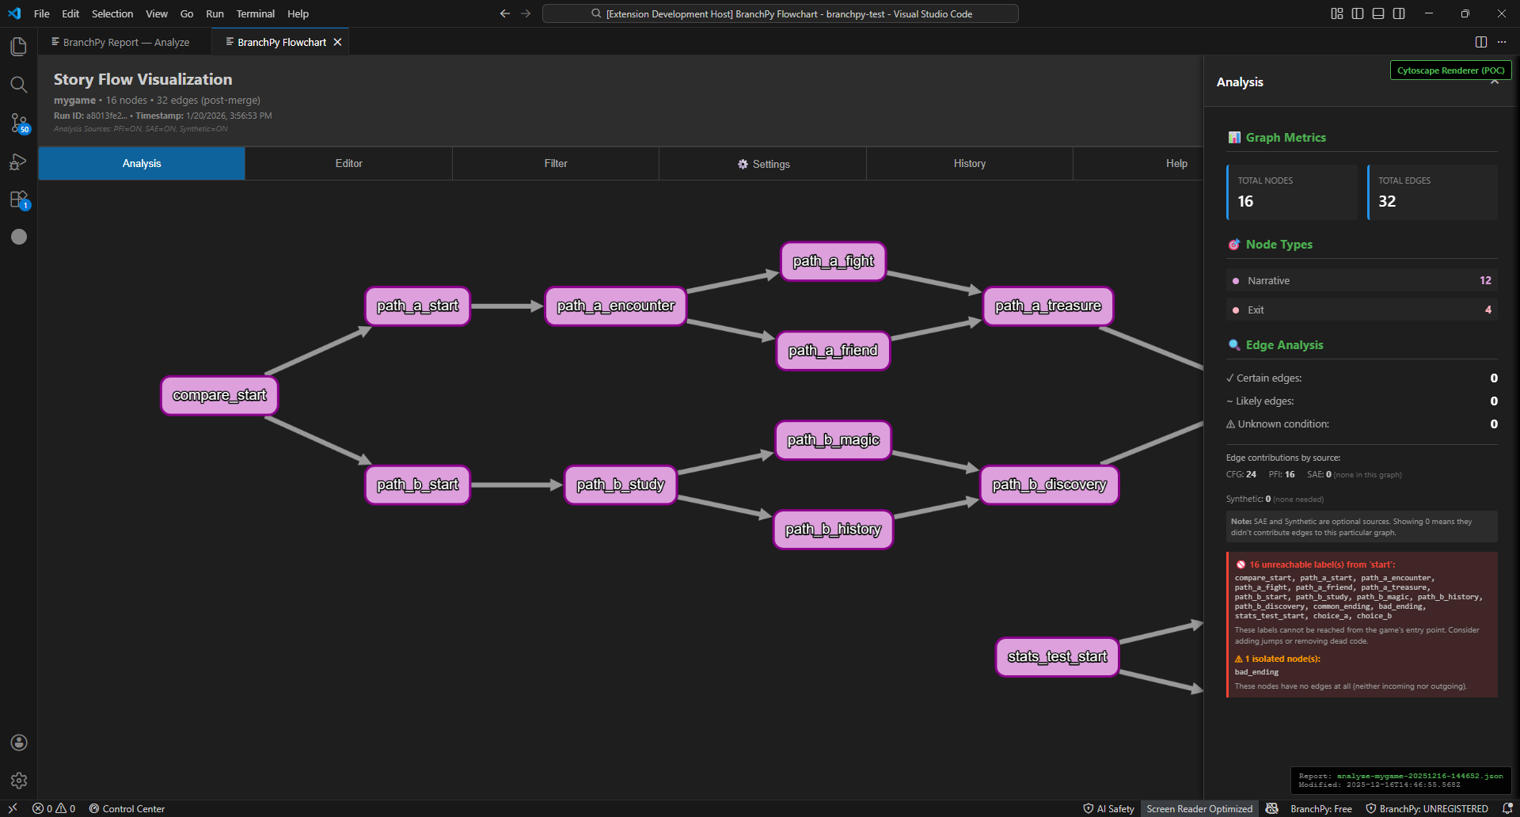The image size is (1520, 817).
Task: Open the Terminal menu
Action: (x=255, y=13)
